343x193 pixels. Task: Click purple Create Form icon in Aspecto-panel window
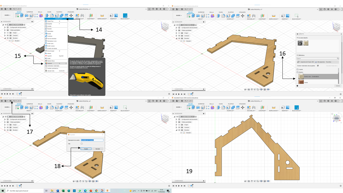tap(212, 16)
